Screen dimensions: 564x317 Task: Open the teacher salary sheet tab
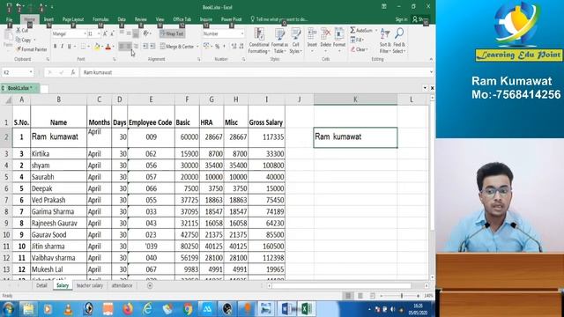coord(90,285)
